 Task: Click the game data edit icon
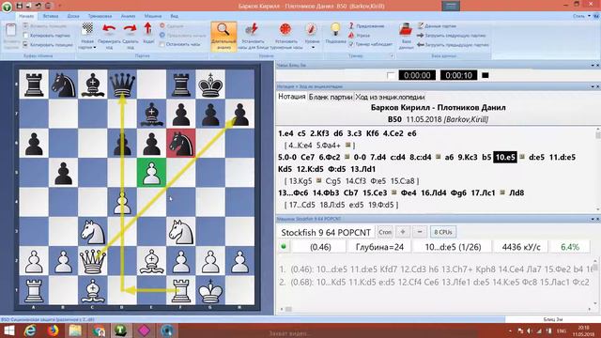click(421, 25)
